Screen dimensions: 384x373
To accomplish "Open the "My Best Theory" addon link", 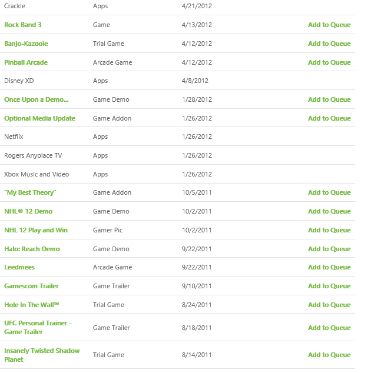I will pos(30,192).
